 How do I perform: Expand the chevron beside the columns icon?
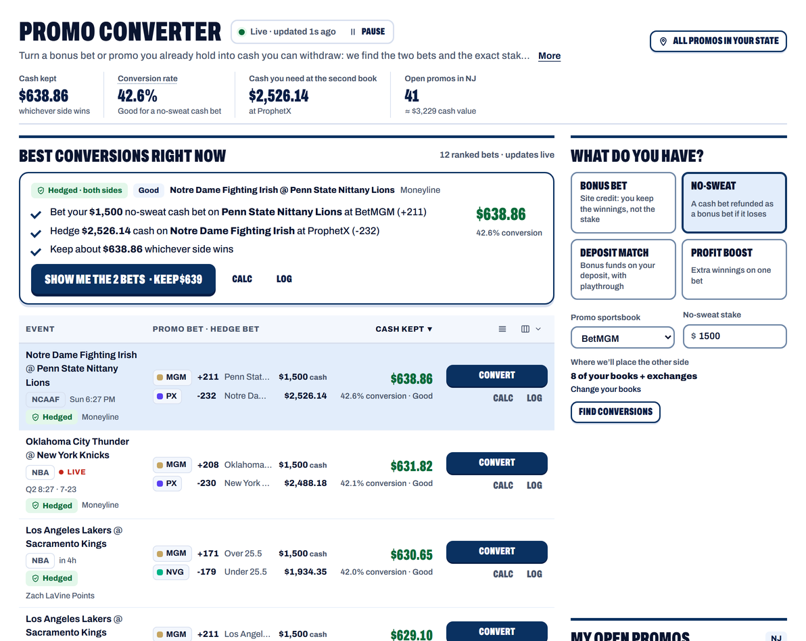(538, 329)
